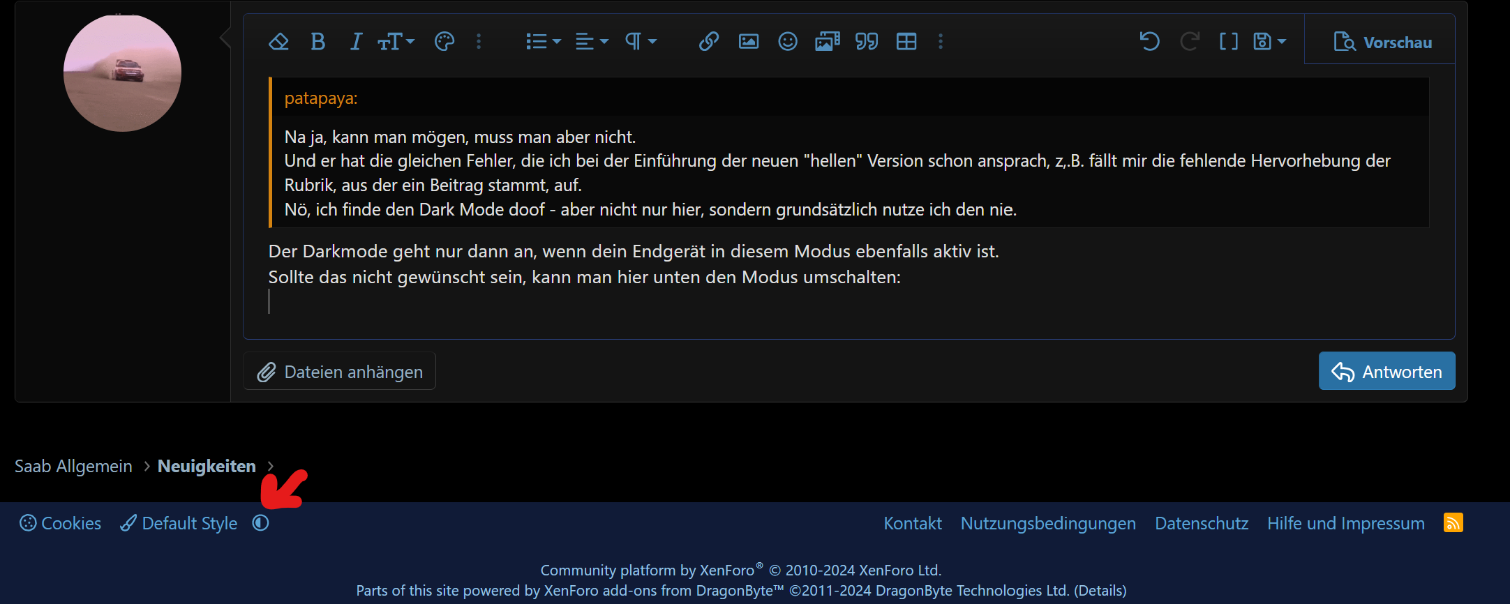Click the Antworten reply button
1510x604 pixels.
point(1387,371)
